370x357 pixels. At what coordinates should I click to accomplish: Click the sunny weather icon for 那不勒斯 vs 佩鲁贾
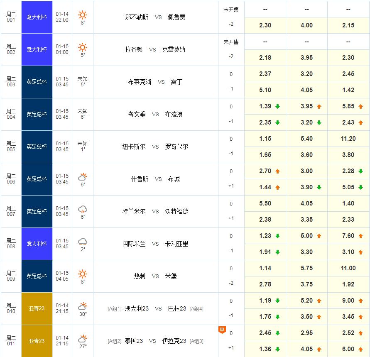83,15
